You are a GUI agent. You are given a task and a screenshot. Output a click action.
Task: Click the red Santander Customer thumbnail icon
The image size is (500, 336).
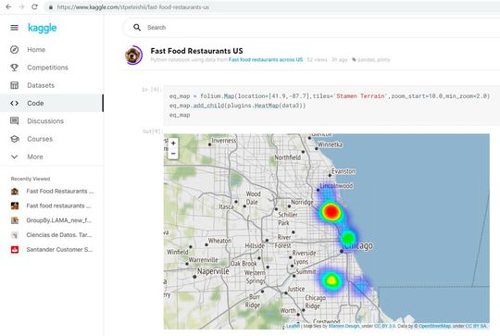[15, 250]
